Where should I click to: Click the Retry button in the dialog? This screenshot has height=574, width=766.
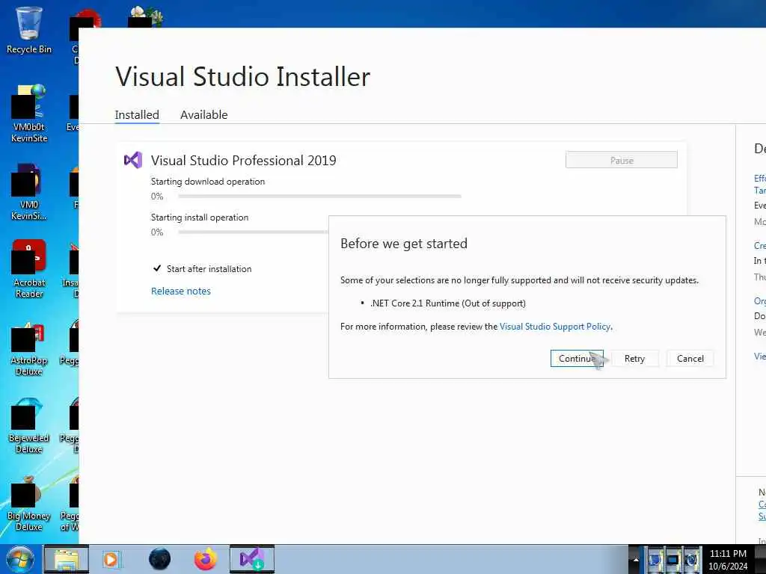point(634,358)
